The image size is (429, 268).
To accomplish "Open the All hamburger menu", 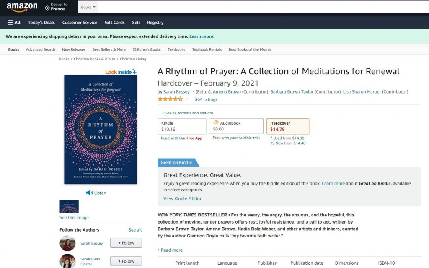I will [14, 23].
